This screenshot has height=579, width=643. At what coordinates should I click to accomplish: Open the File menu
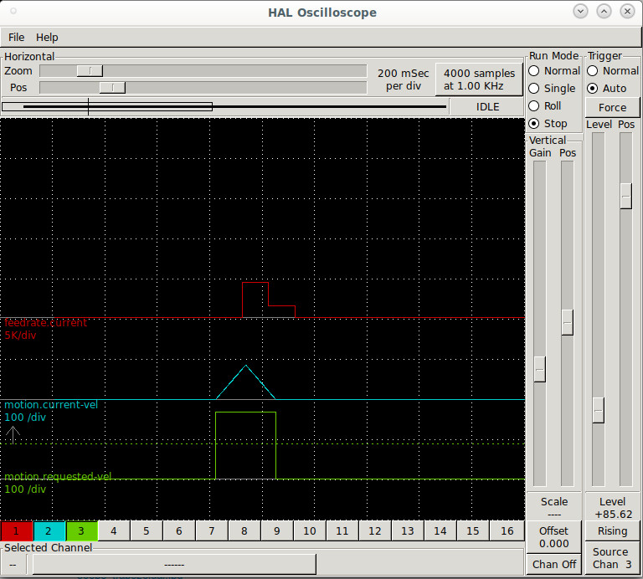point(17,38)
